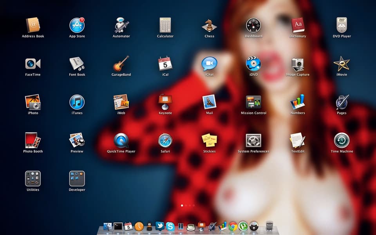The image size is (376, 235).
Task: Launch Skype from the Dock
Action: 170,227
